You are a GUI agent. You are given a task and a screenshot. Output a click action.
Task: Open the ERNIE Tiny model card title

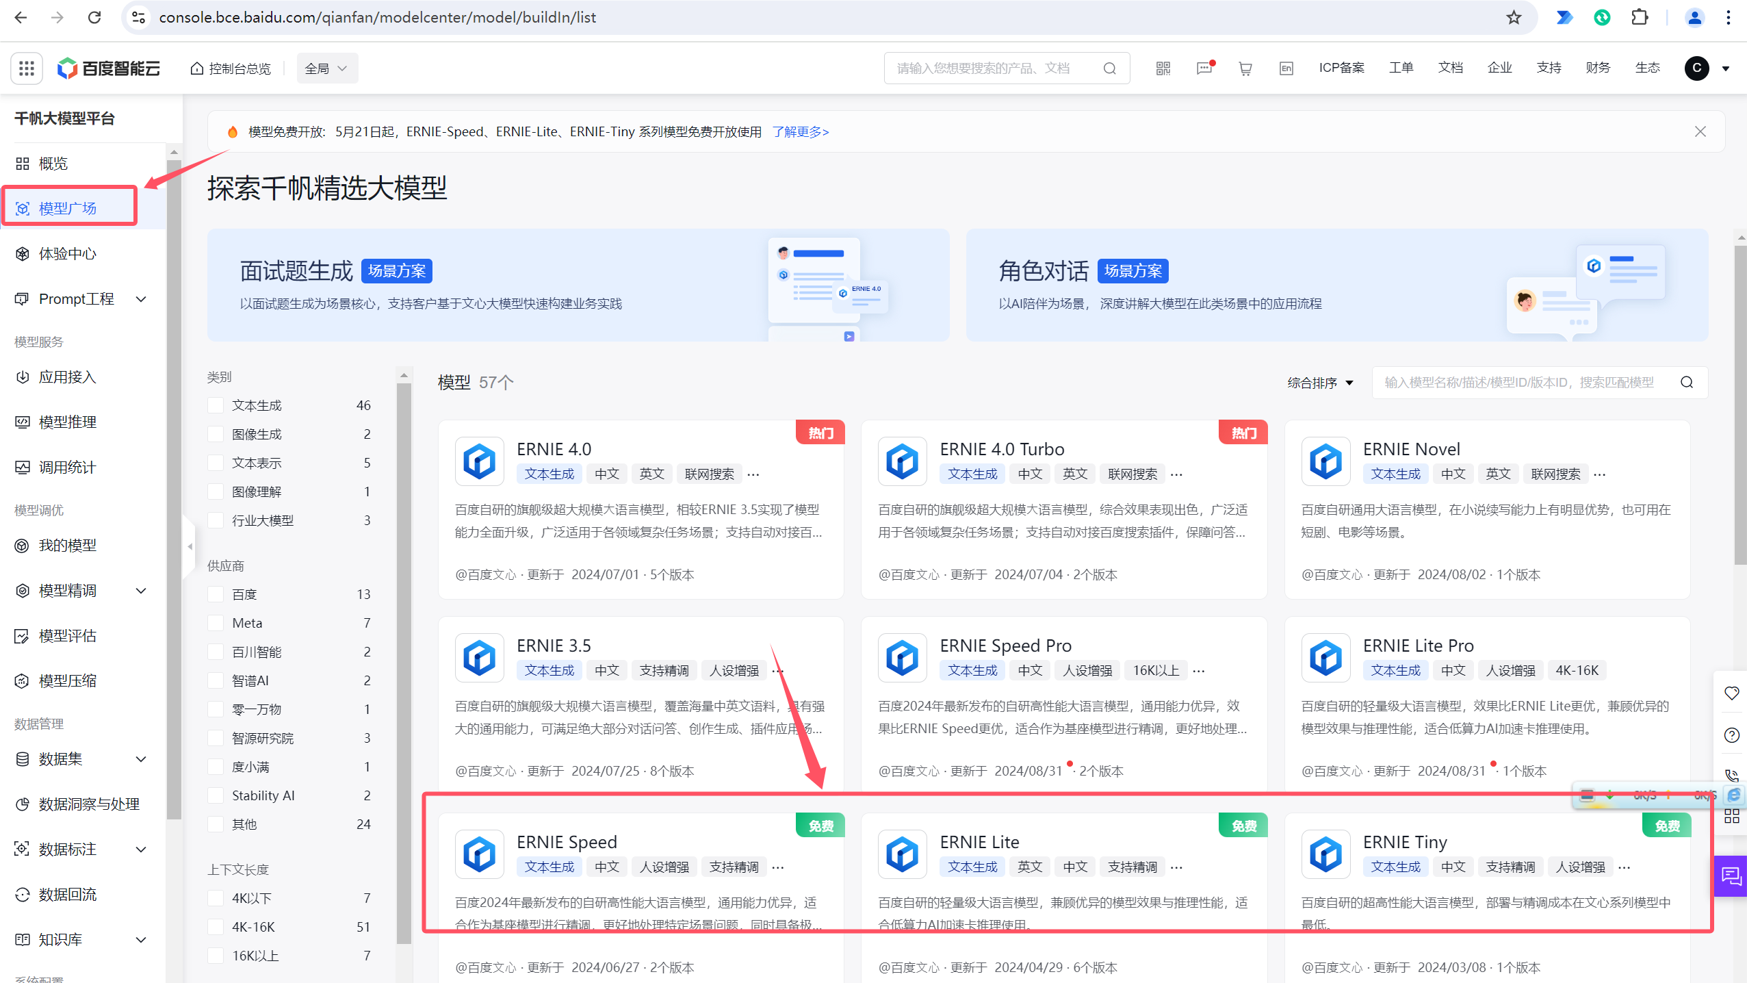tap(1405, 842)
